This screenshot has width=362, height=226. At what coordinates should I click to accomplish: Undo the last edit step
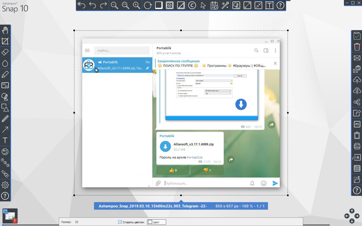point(92,5)
